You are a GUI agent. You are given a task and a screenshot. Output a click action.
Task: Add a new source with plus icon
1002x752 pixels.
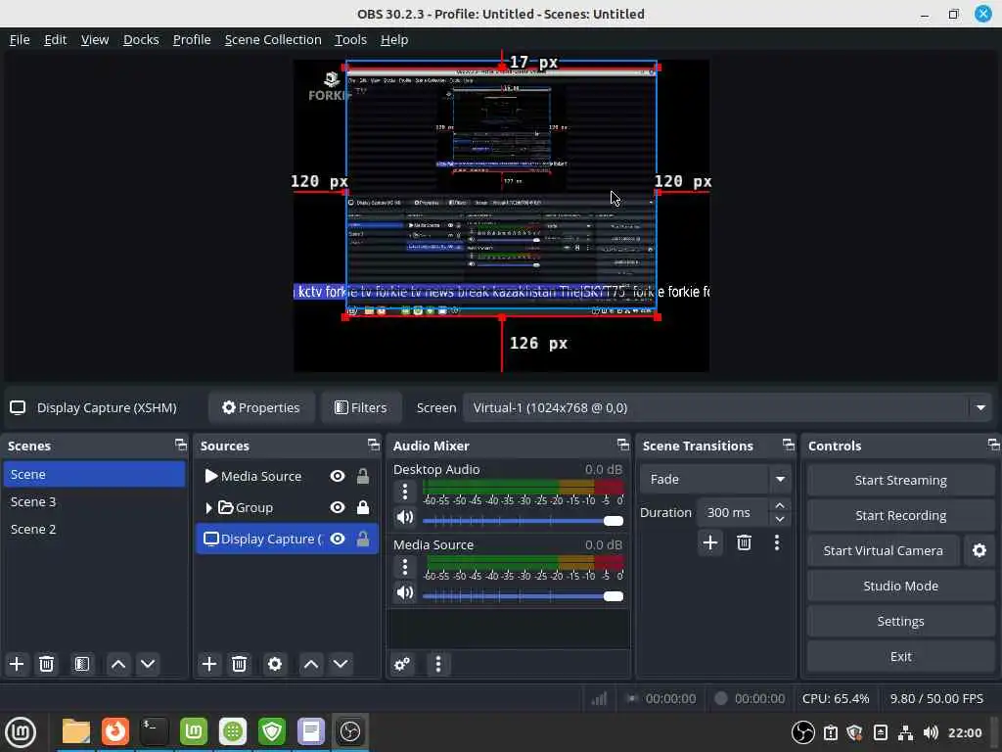coord(209,664)
